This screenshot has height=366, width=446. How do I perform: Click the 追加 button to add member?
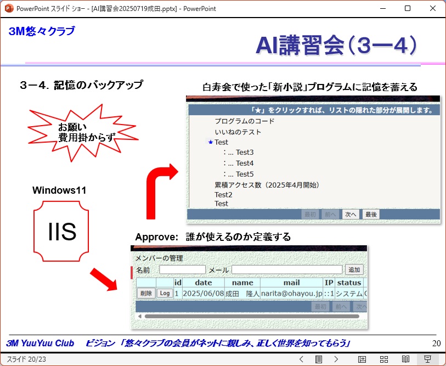(354, 270)
